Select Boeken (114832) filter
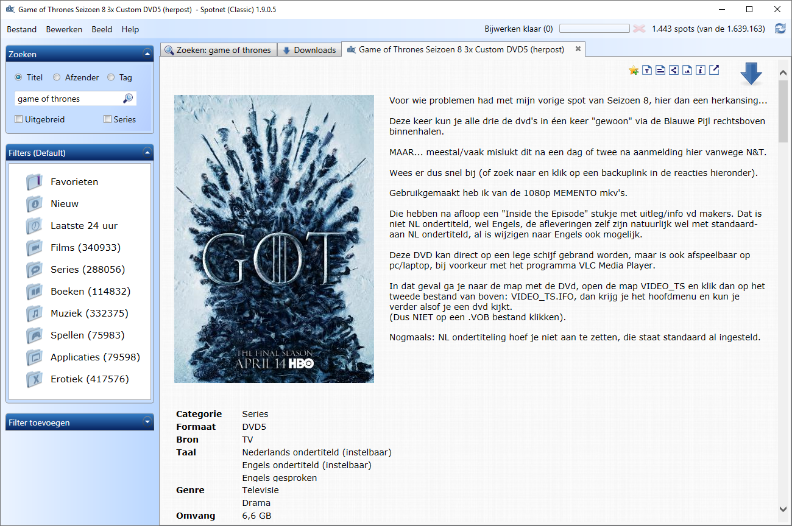Screen dimensions: 792x526 pyautogui.click(x=91, y=291)
